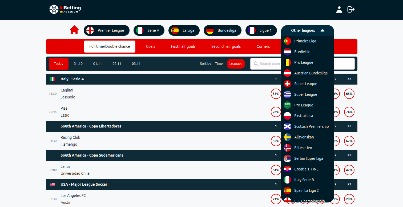Open the Corners tab
Screen dimensions: 403x207
click(x=263, y=46)
